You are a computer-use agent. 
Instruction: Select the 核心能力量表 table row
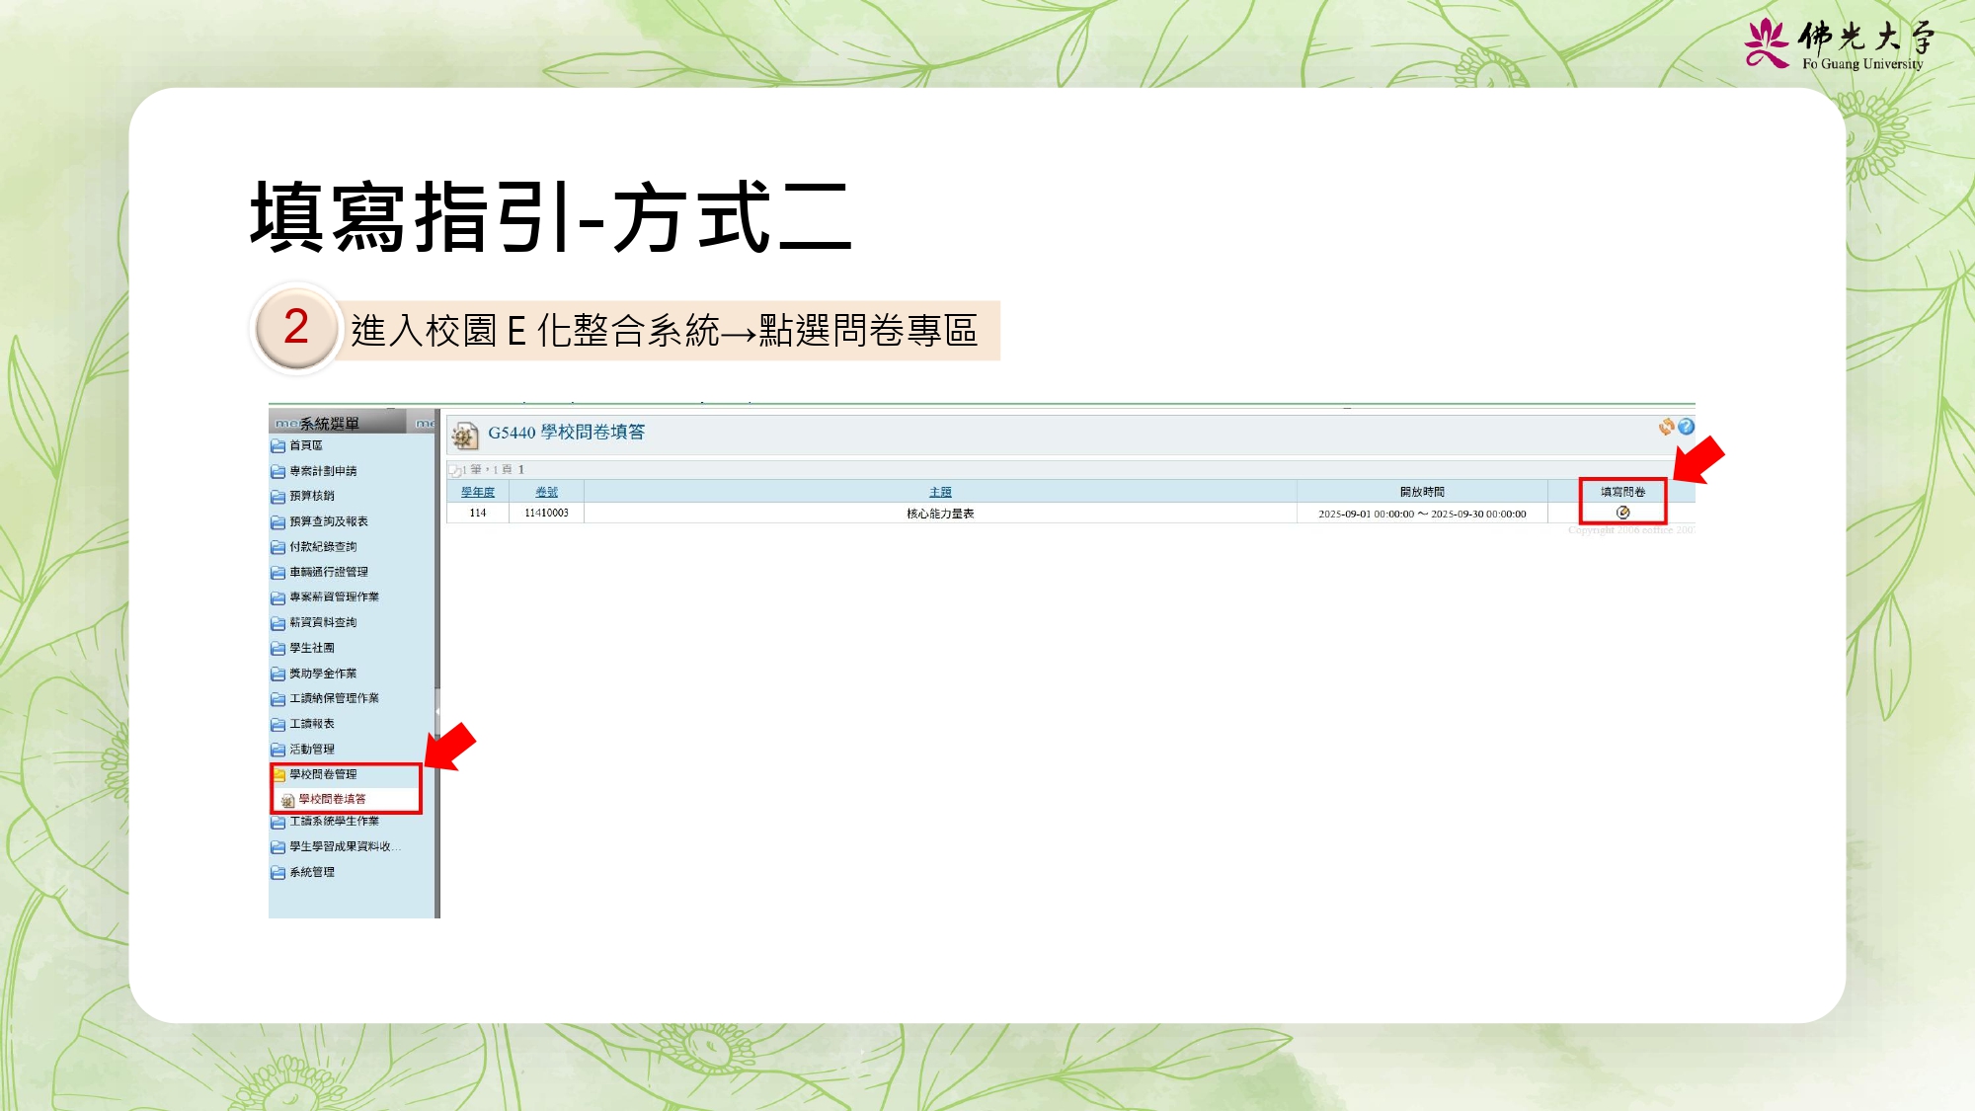tap(940, 514)
